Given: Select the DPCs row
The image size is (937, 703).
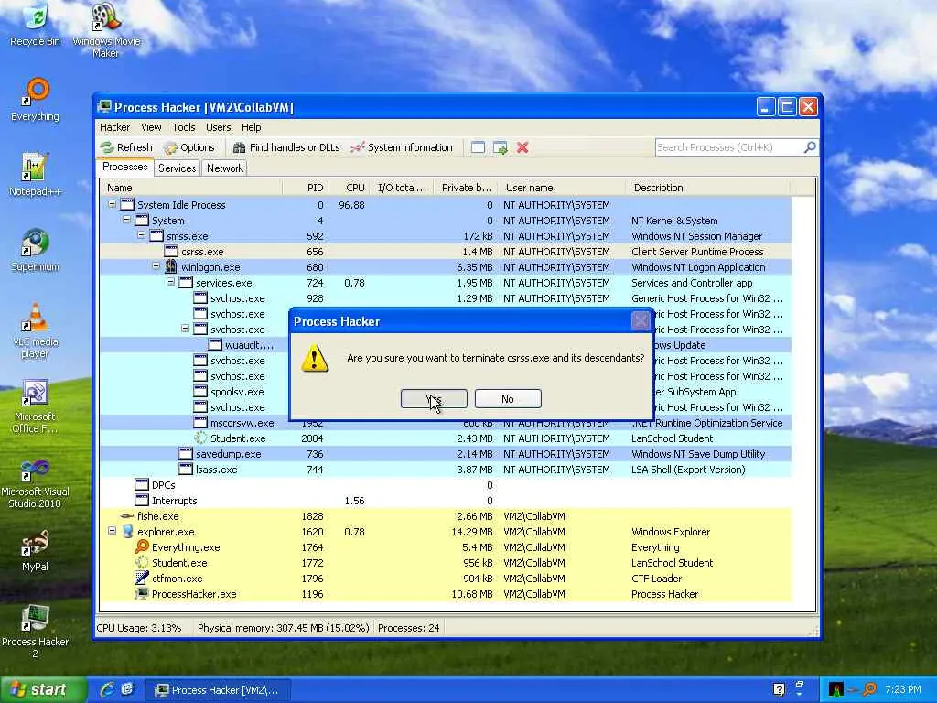Looking at the screenshot, I should click(x=446, y=485).
